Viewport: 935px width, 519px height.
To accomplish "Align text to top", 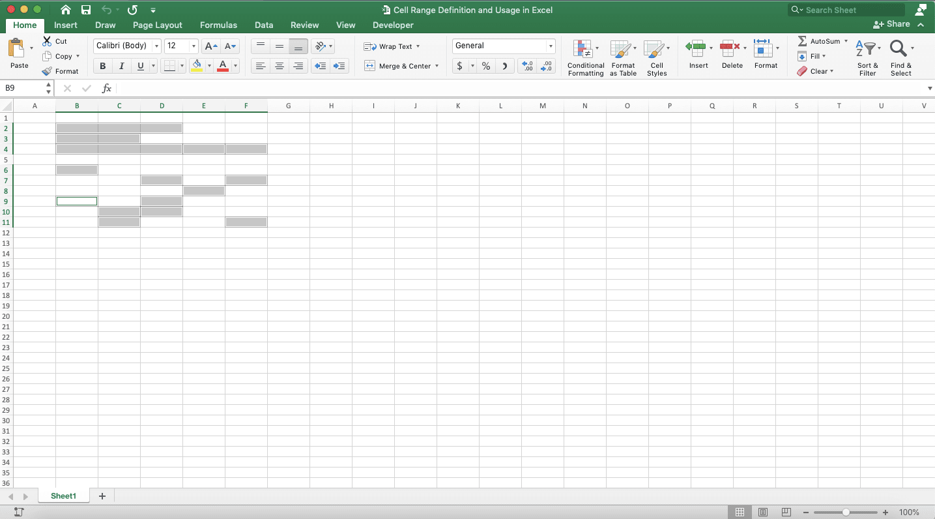I will click(x=261, y=46).
